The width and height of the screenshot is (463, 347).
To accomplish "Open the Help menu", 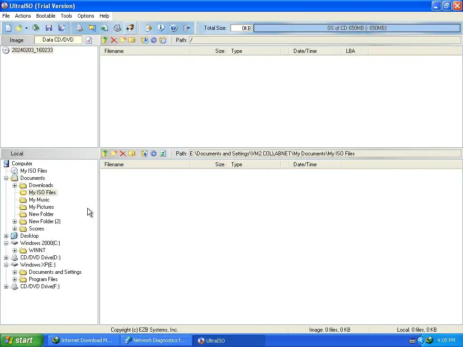I will coord(104,16).
